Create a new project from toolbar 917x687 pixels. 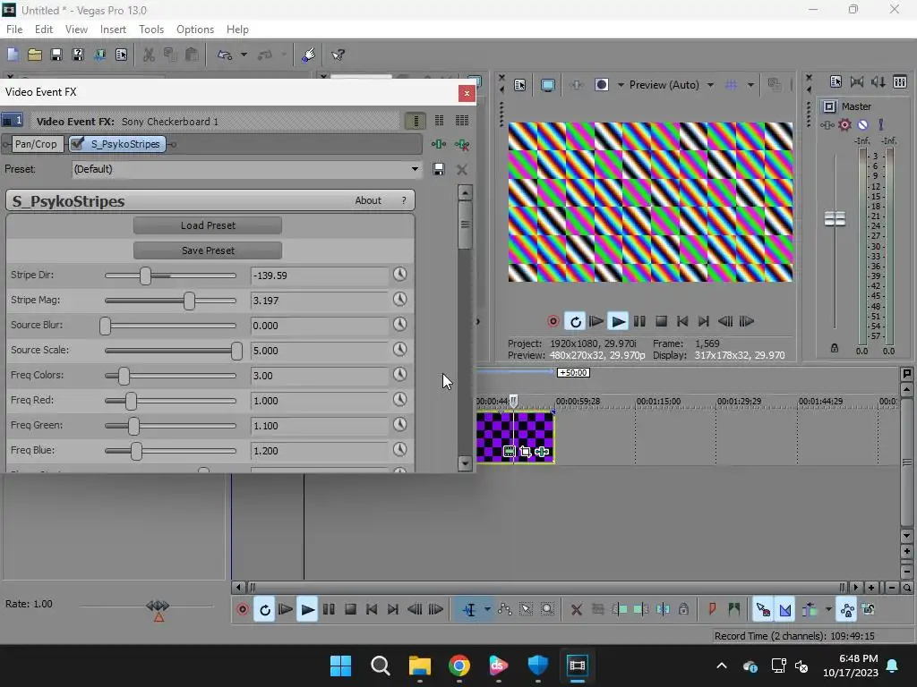13,55
